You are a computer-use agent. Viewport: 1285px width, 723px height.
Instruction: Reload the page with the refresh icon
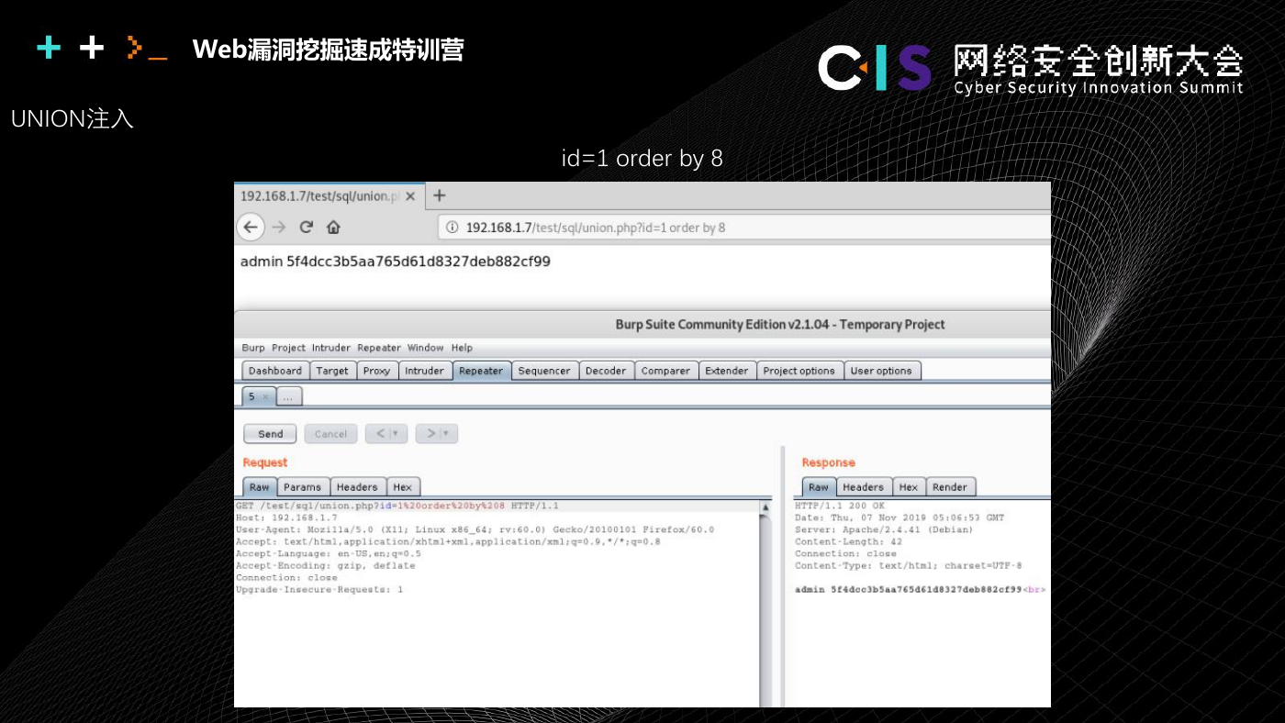click(x=307, y=227)
